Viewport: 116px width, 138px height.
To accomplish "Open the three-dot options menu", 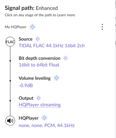I will coord(102,27).
